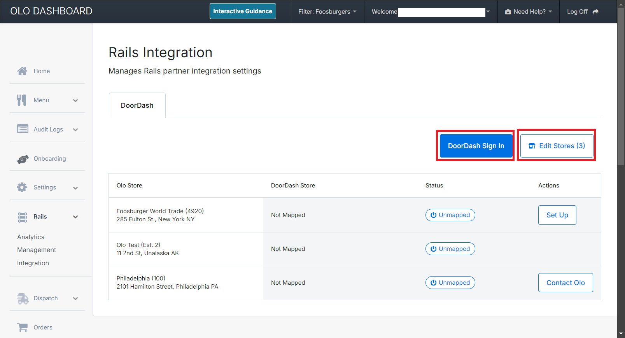Click the 'Rails Integration' page heading
Image resolution: width=625 pixels, height=338 pixels.
(161, 53)
